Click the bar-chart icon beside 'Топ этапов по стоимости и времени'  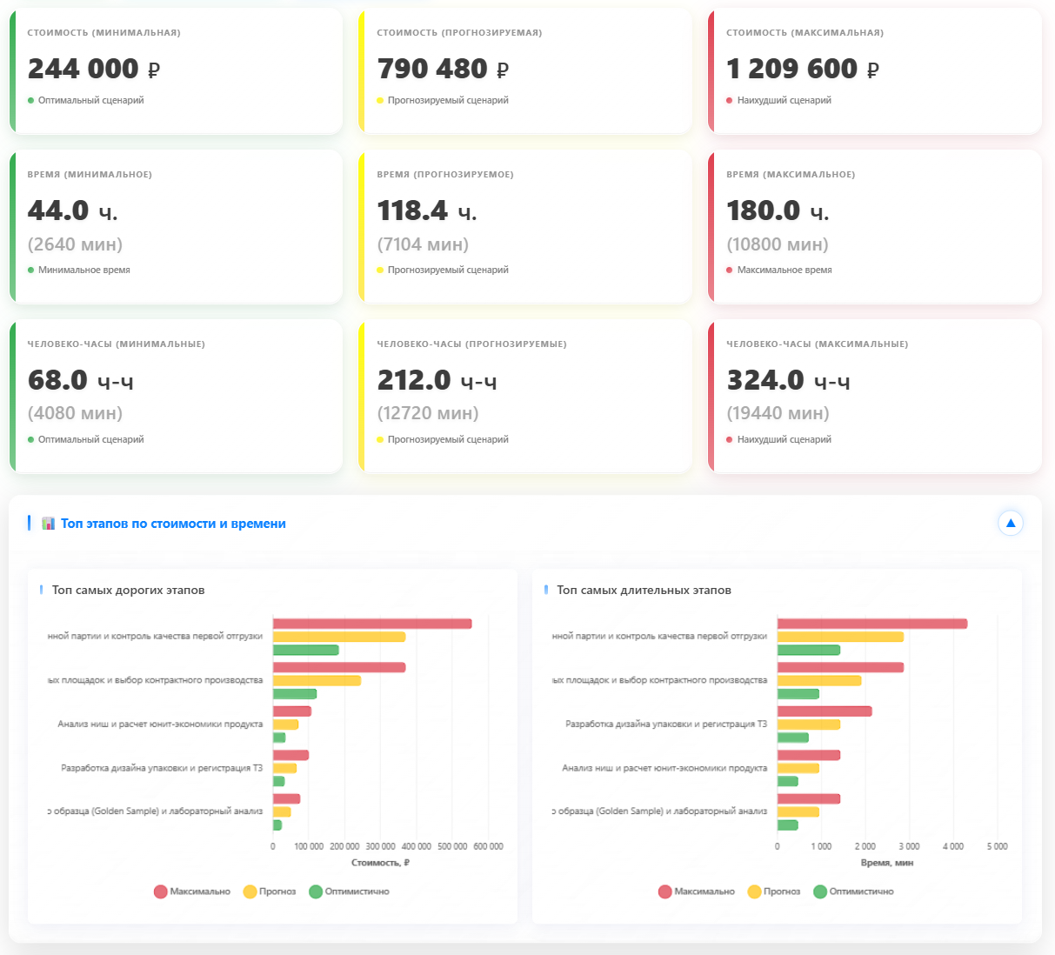pyautogui.click(x=48, y=523)
